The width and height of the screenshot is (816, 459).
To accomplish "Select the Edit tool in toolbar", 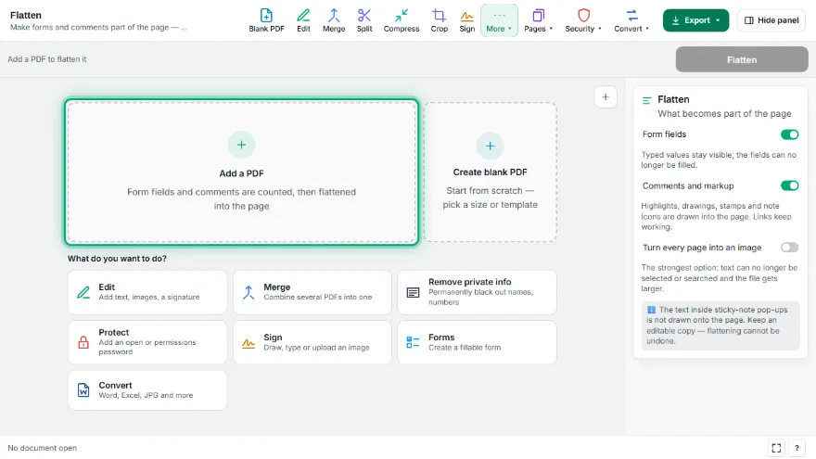I will 303,20.
